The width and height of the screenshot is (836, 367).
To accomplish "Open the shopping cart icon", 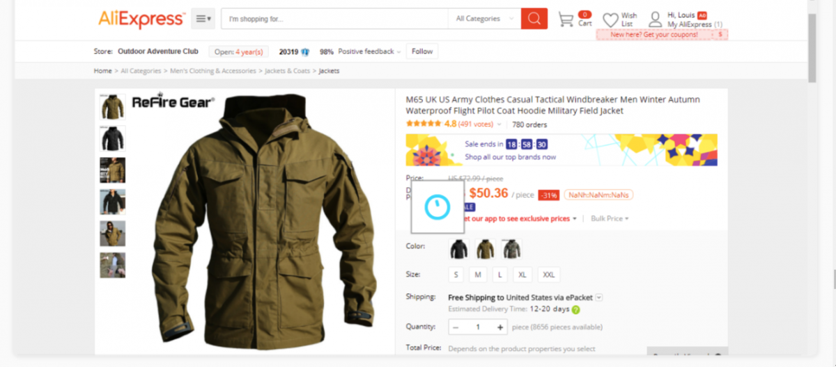I will click(x=567, y=19).
